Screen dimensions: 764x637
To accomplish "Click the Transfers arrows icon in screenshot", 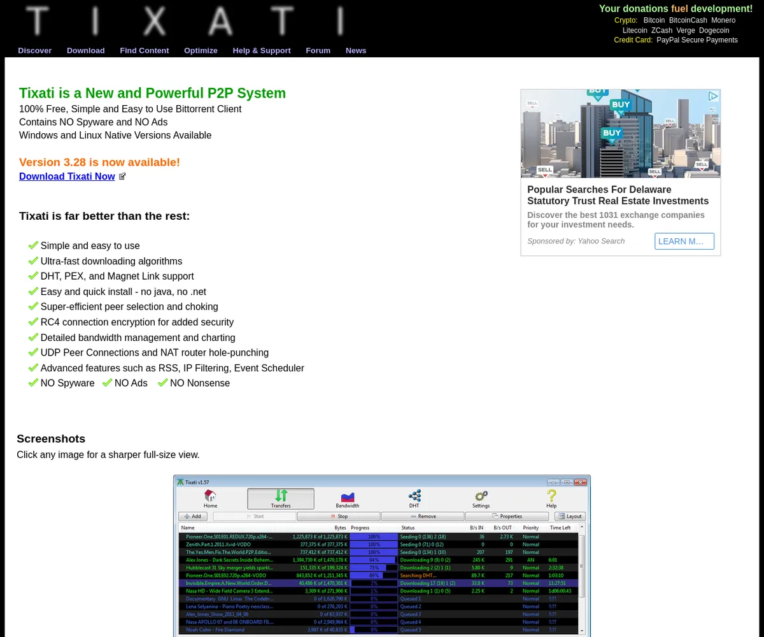I will (281, 496).
